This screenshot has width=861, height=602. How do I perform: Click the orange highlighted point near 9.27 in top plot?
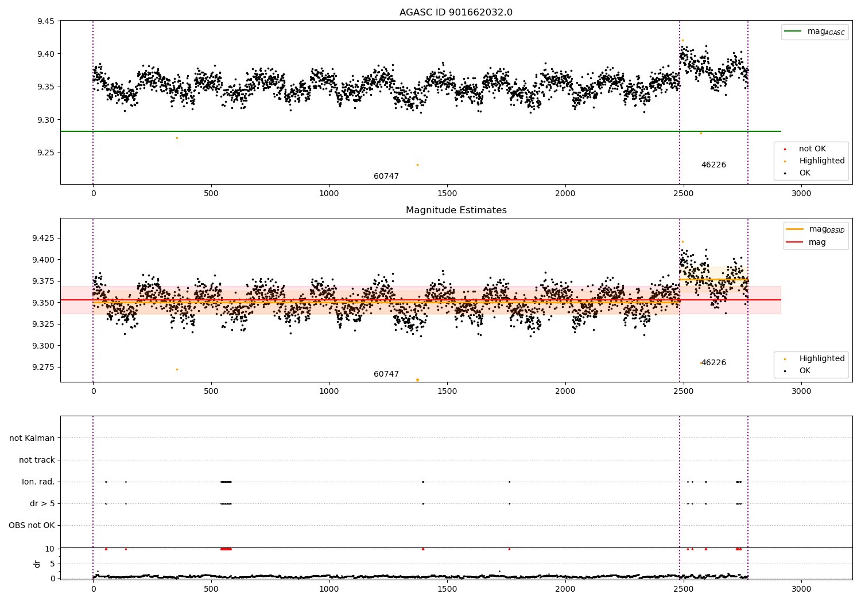[x=177, y=138]
